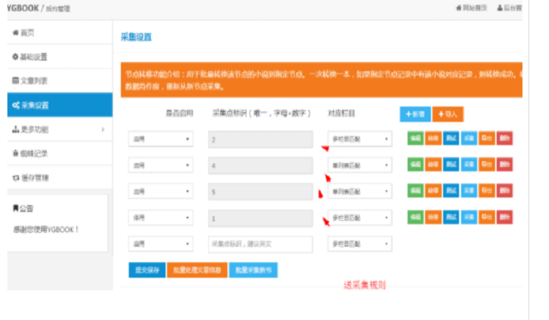Click red 删除 button for node 5
This screenshot has height=320, width=549.
click(504, 191)
